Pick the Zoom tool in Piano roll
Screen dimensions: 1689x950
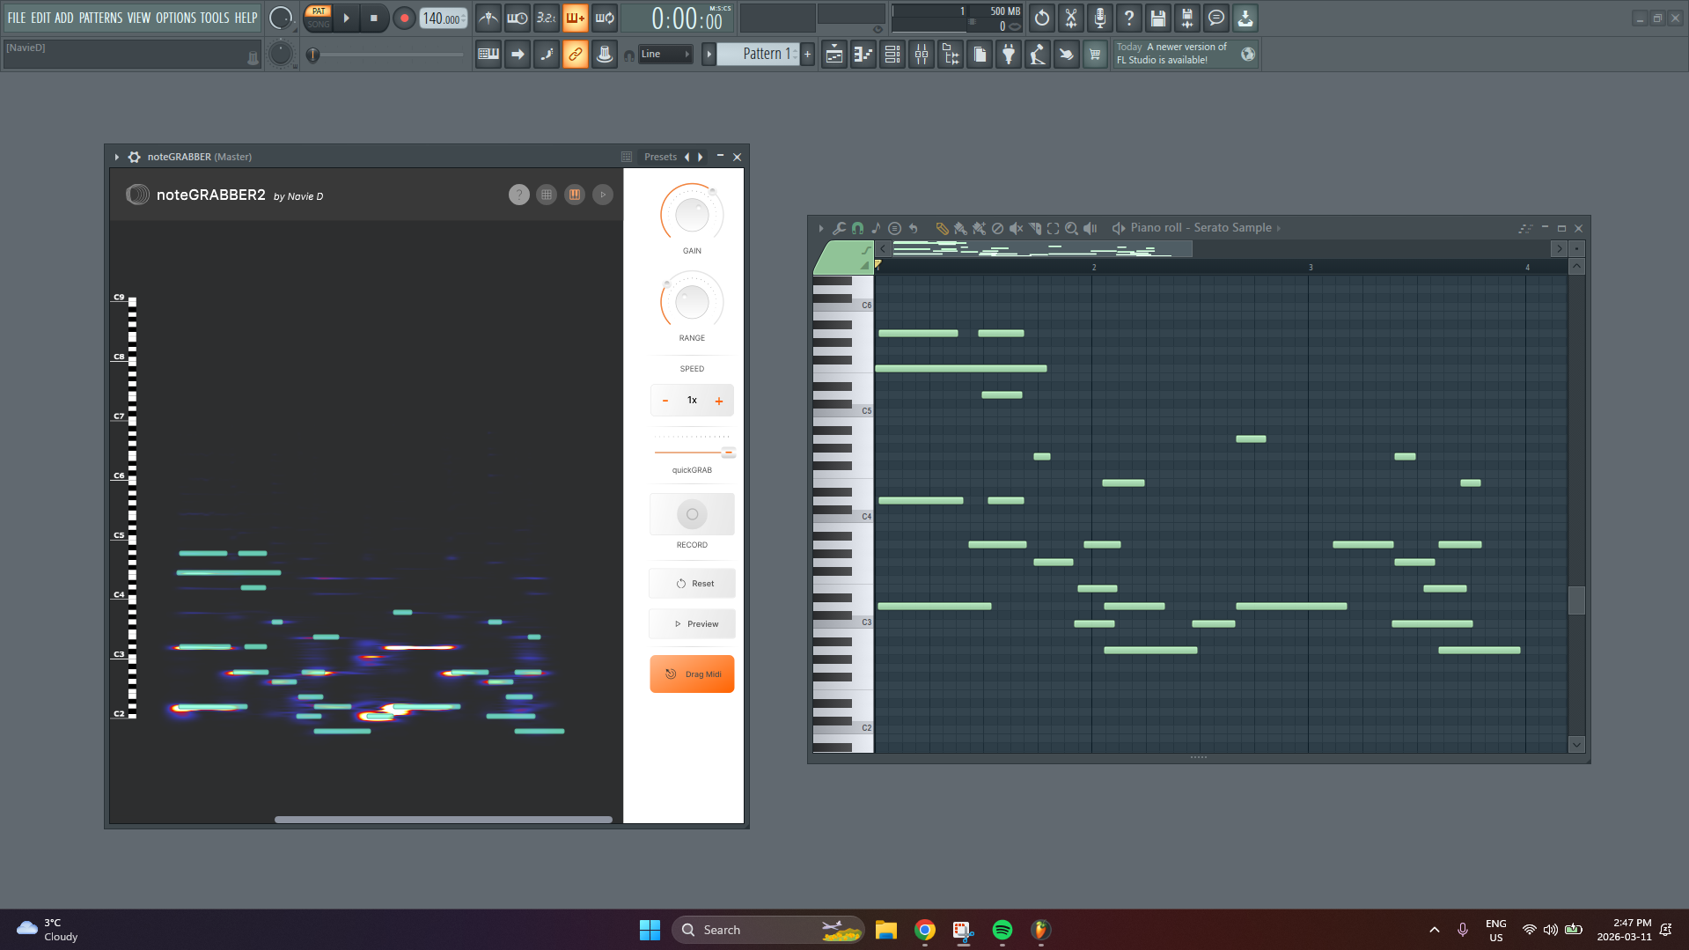1071,228
